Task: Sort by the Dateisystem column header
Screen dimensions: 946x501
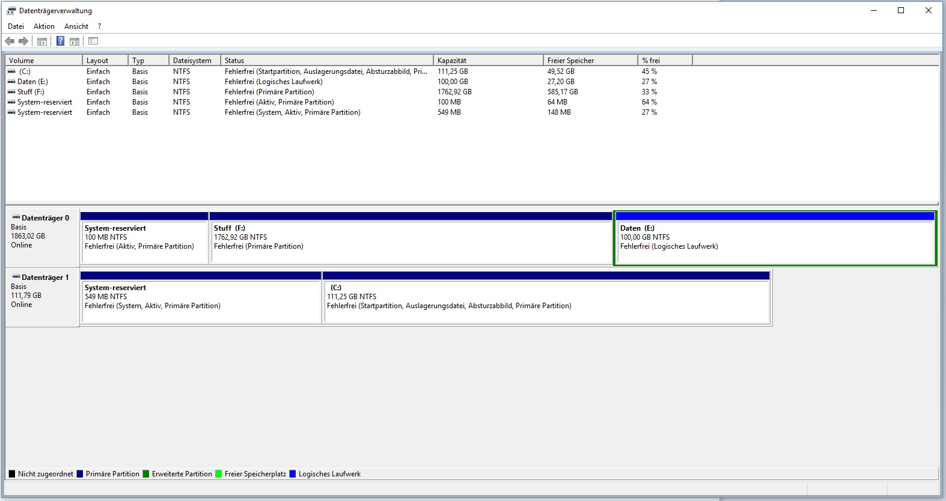Action: (195, 61)
